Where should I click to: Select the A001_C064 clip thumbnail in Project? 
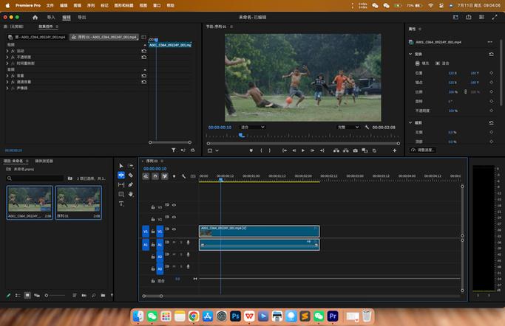point(30,202)
